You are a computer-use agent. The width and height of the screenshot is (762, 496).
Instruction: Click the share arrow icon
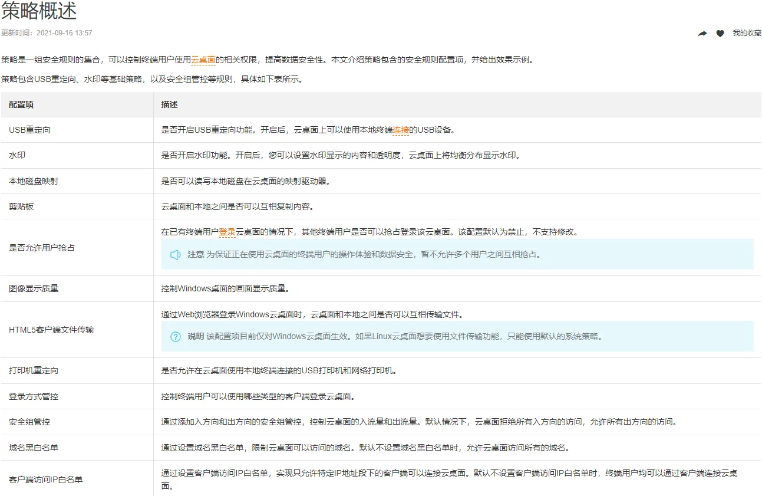pyautogui.click(x=702, y=34)
